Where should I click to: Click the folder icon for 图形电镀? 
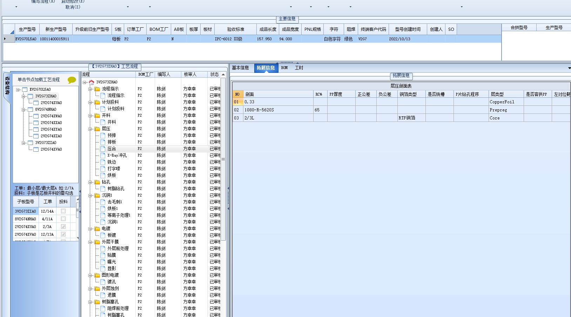pyautogui.click(x=97, y=275)
